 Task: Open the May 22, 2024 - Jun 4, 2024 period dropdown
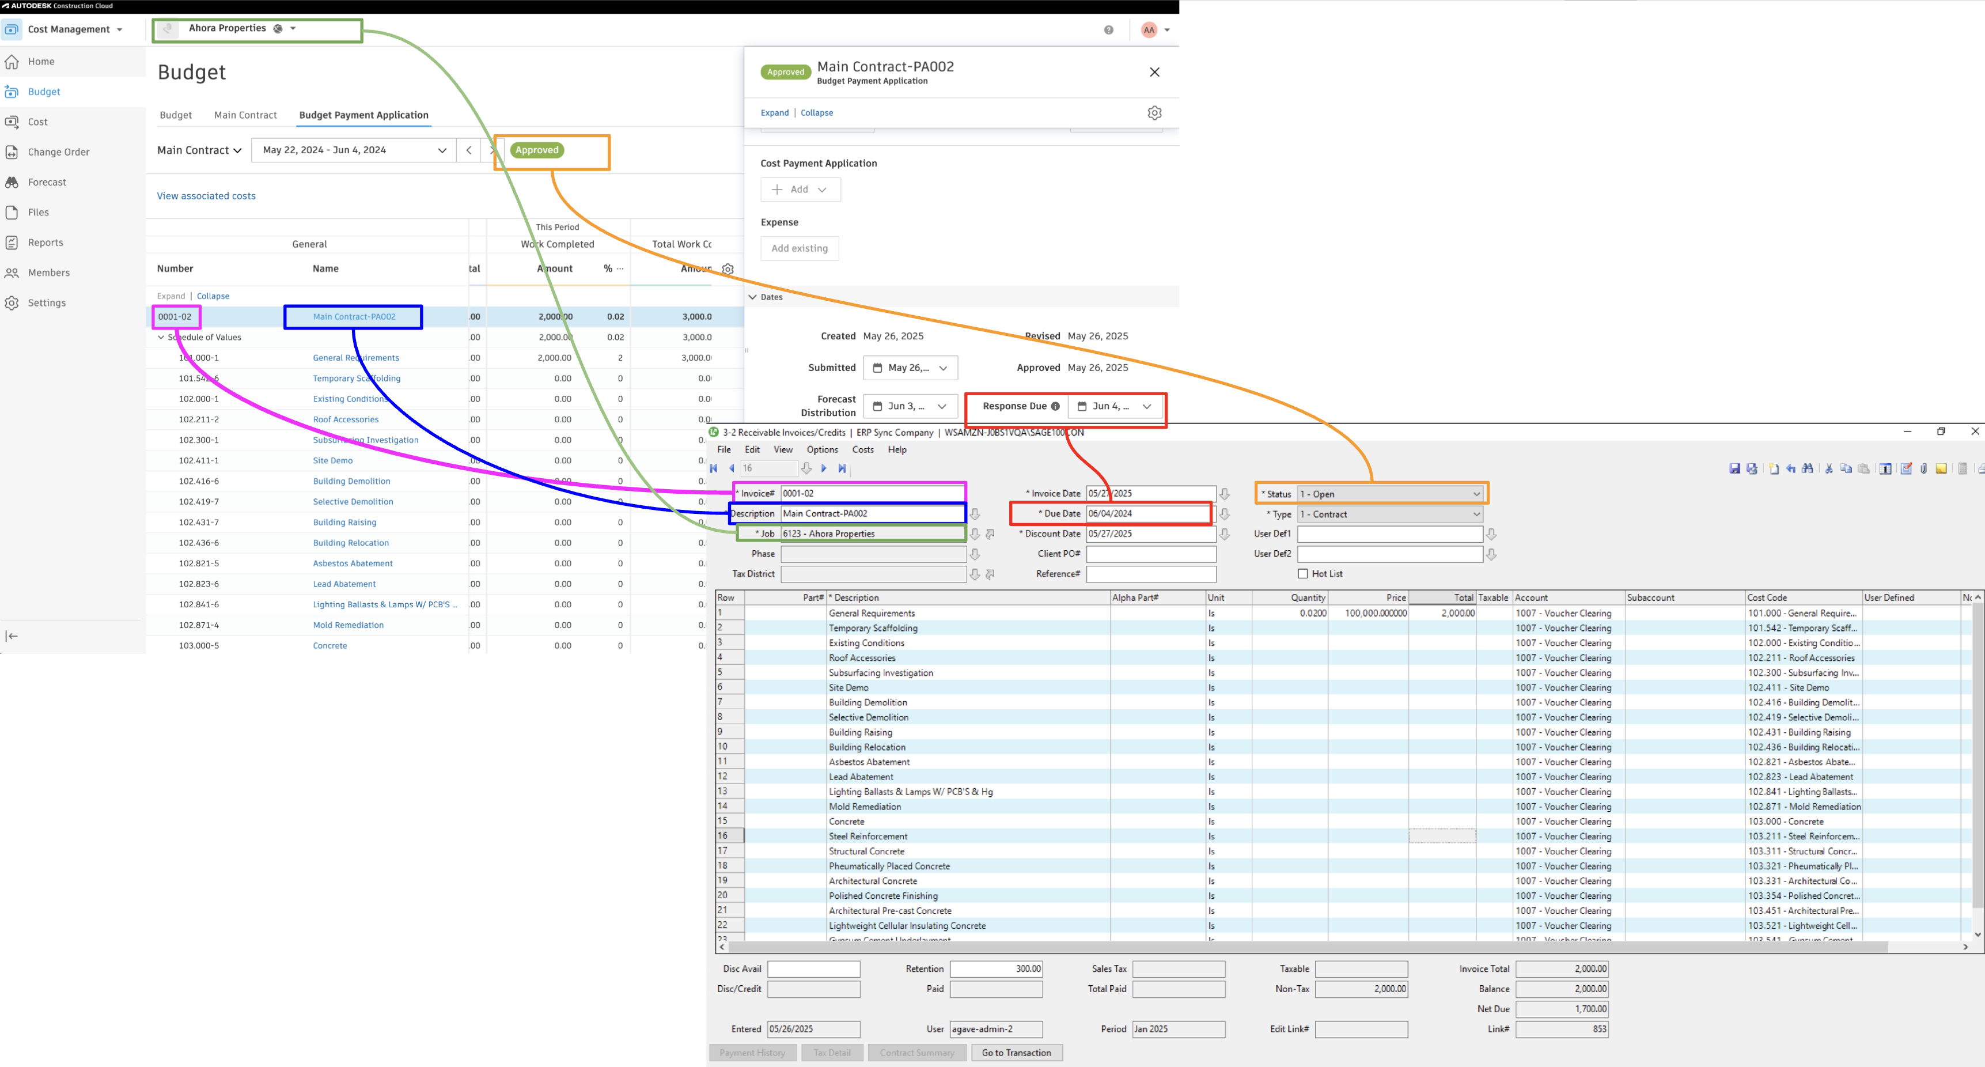(x=354, y=150)
